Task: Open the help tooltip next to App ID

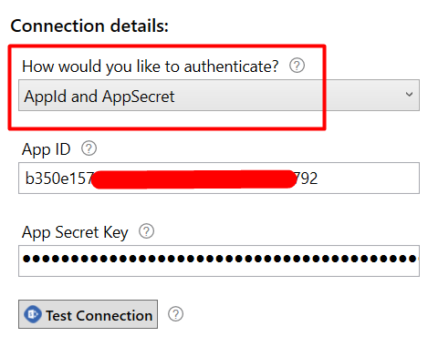Action: (x=89, y=148)
